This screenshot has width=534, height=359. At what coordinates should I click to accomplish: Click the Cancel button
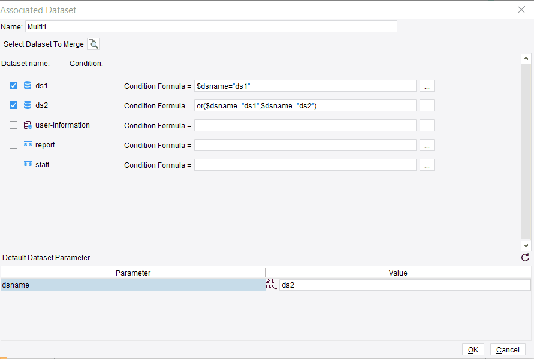click(508, 349)
